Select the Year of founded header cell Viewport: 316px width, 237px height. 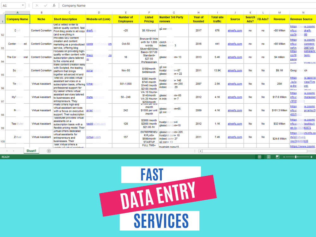click(x=198, y=19)
